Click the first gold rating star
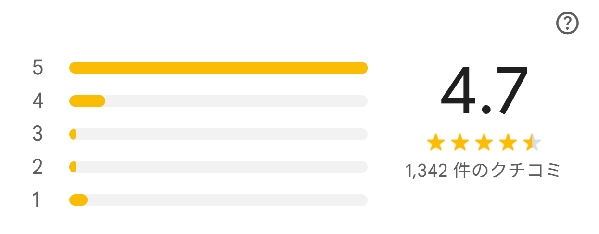The height and width of the screenshot is (234, 599). [436, 143]
